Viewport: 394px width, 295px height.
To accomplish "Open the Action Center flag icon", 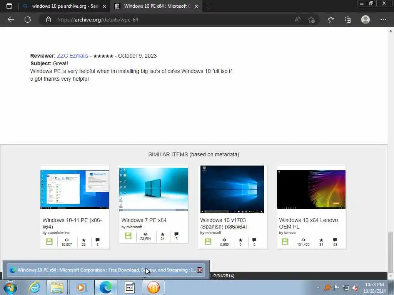I will [x=336, y=288].
